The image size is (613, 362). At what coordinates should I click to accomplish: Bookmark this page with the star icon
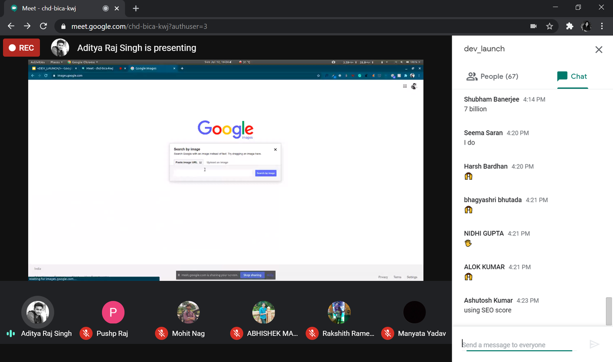point(550,26)
